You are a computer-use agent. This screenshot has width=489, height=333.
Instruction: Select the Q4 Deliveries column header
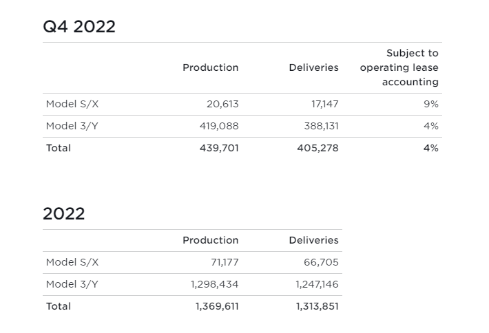coord(313,67)
